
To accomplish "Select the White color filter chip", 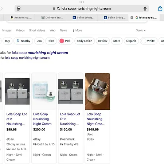I will 149,41.
